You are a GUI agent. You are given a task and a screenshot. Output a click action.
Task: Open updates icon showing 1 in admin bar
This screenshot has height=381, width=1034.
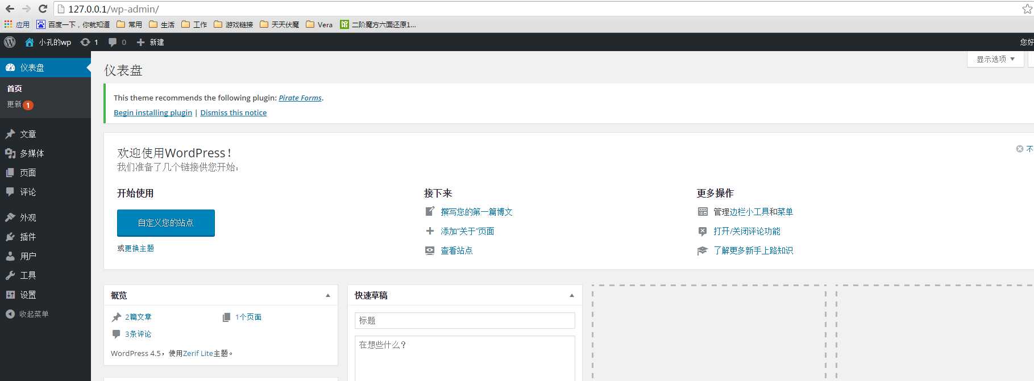[x=89, y=42]
